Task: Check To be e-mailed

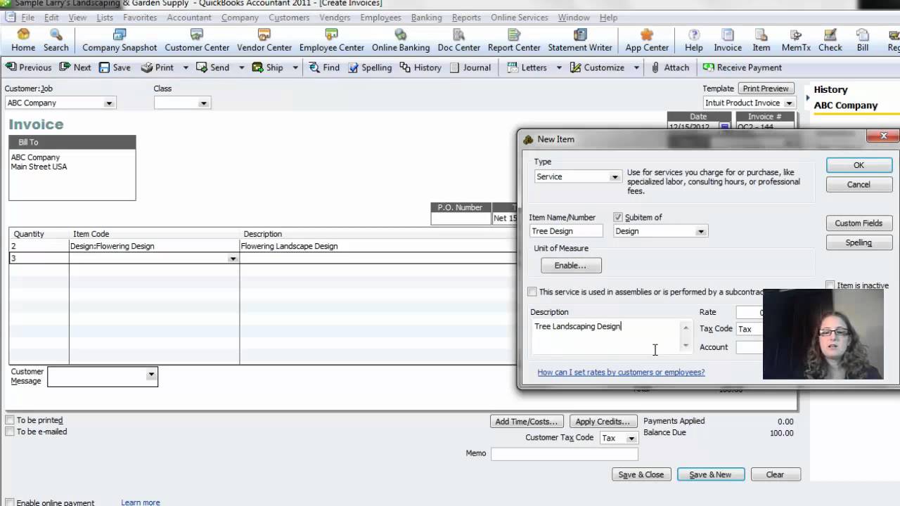Action: coord(10,432)
